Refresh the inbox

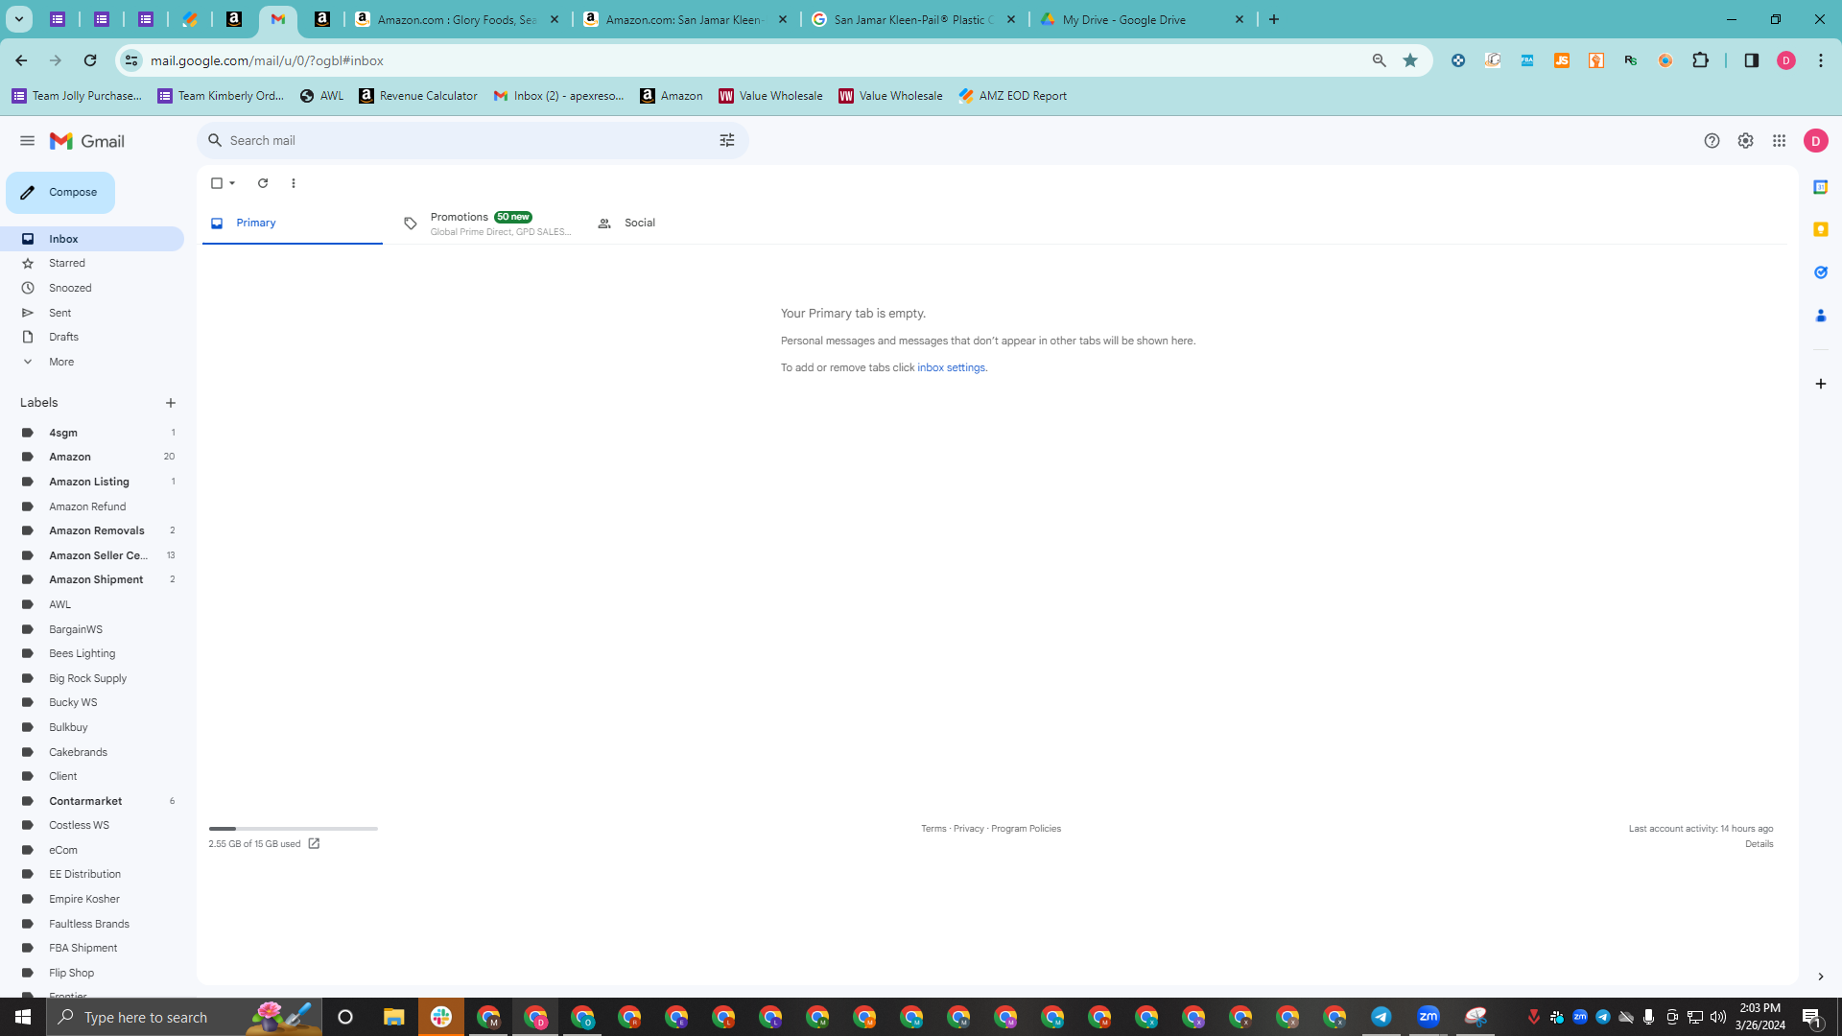click(x=263, y=183)
